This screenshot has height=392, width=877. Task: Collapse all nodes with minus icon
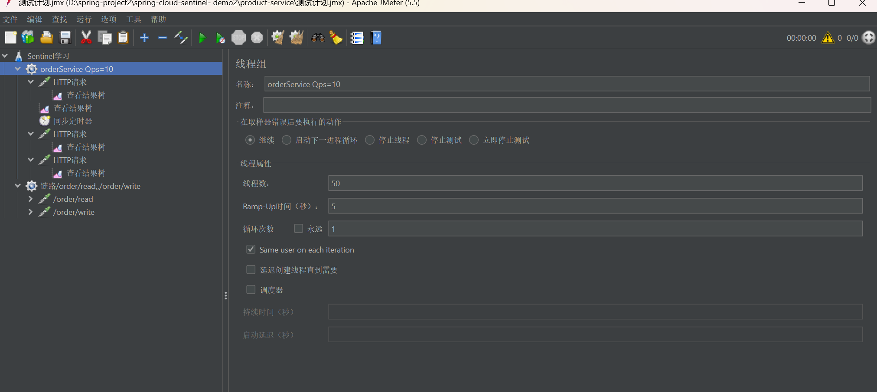point(163,38)
